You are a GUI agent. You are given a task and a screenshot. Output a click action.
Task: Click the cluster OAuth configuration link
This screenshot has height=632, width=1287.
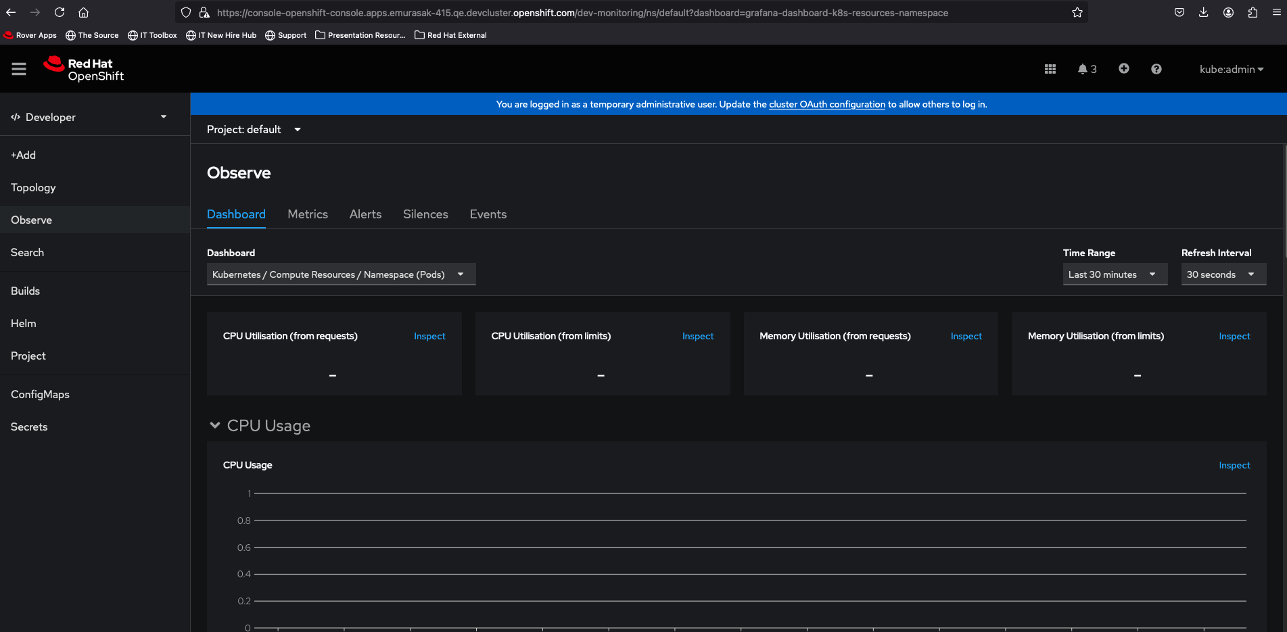[x=826, y=104]
